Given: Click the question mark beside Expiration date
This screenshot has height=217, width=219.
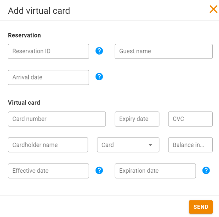Looking at the screenshot, I should (x=206, y=170).
